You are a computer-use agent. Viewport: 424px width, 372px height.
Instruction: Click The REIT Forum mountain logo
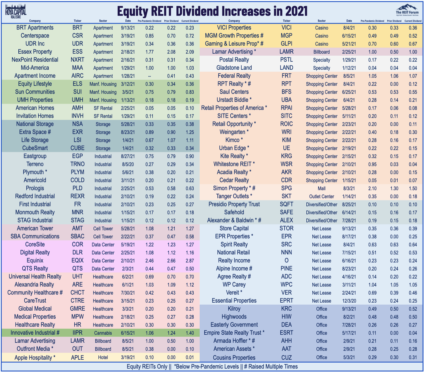pos(407,10)
